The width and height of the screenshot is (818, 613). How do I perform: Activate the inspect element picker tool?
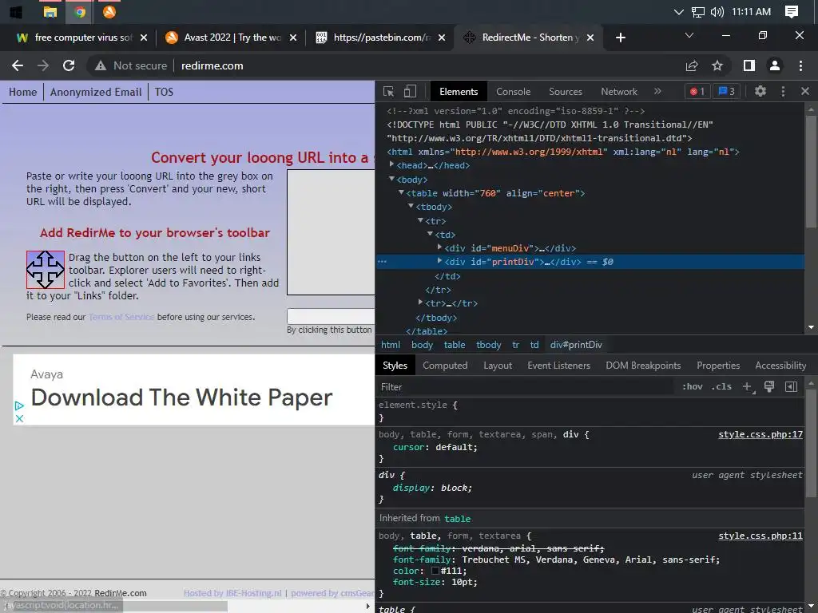point(389,92)
